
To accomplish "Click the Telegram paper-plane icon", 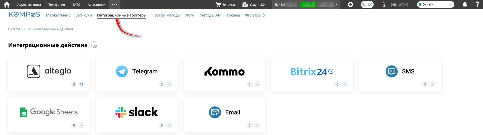I will tap(122, 71).
